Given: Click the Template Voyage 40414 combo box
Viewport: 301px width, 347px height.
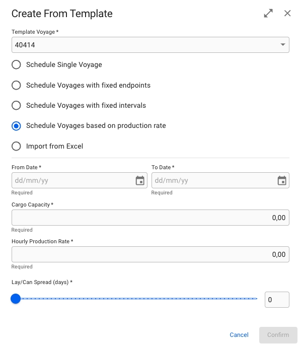Looking at the screenshot, I should 150,45.
